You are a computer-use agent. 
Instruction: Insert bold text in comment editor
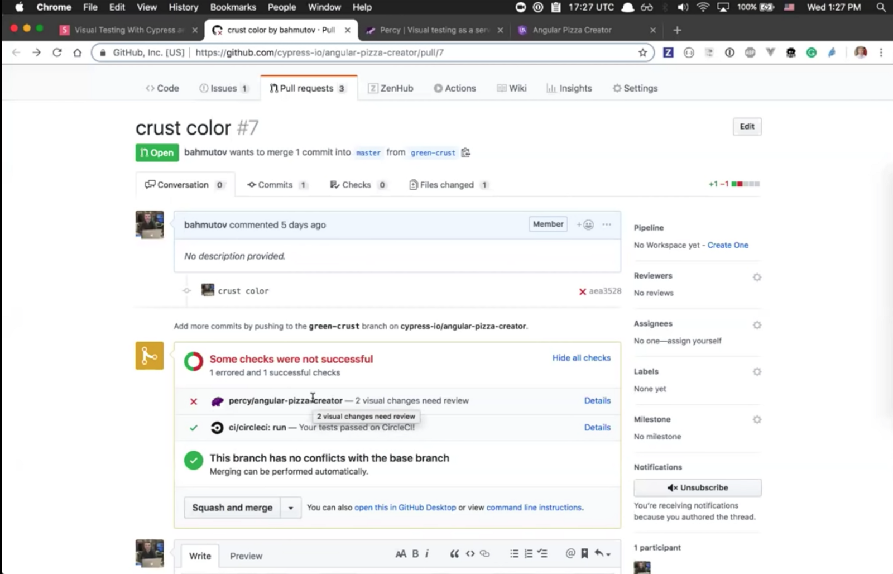click(x=415, y=554)
